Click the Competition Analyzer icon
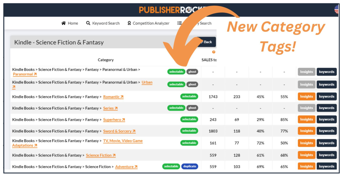344x177 pixels. pyautogui.click(x=129, y=23)
